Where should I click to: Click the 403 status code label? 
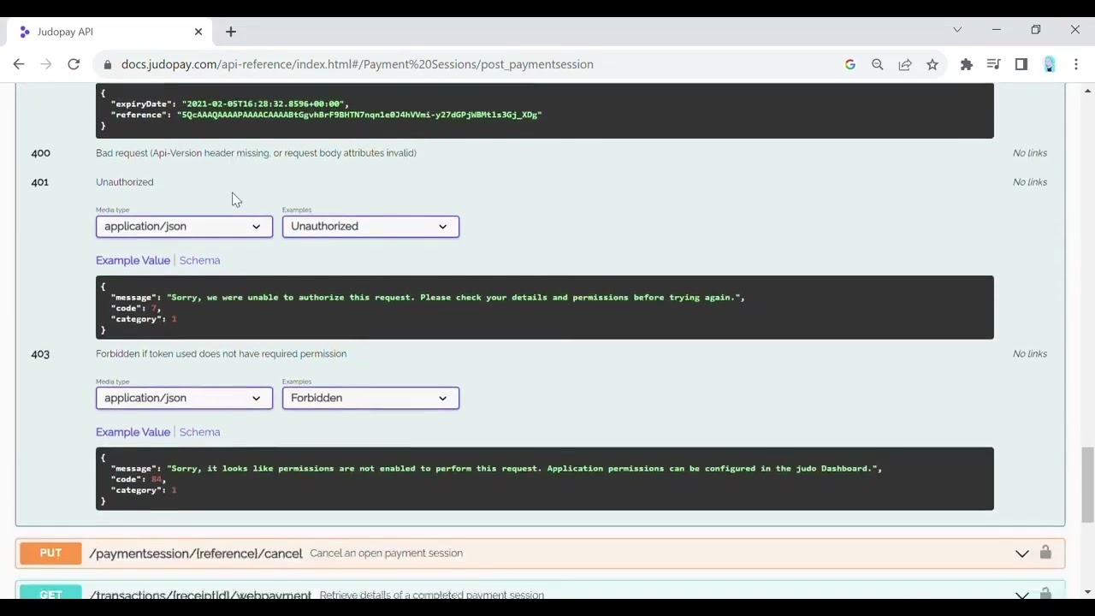tap(40, 353)
